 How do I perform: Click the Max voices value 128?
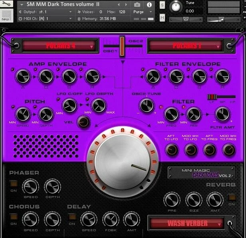click(122, 12)
